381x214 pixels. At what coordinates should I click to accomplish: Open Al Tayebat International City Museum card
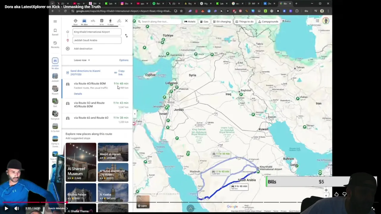tap(113, 172)
